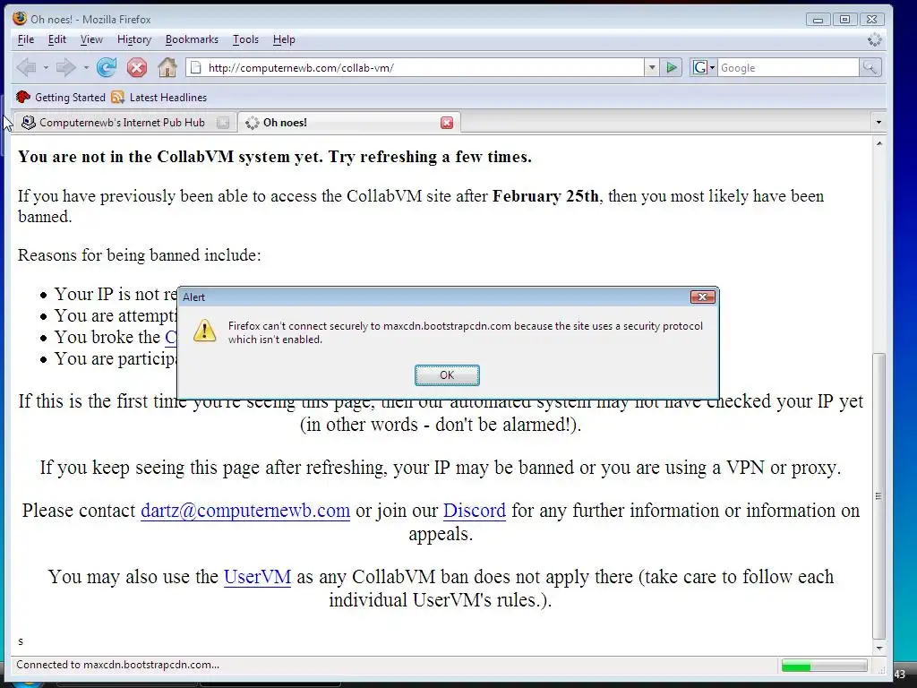Click the vertical scrollbar thumb
This screenshot has width=917, height=688.
click(x=879, y=495)
